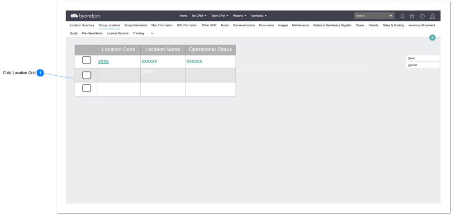This screenshot has width=452, height=215.
Task: Open the Maintenance tab
Action: click(x=300, y=25)
